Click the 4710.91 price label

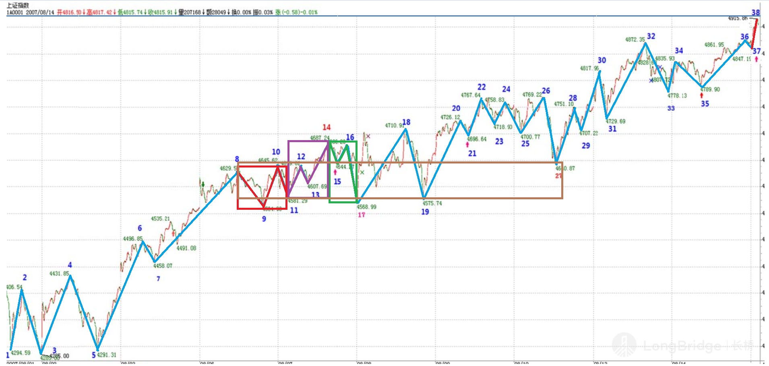coord(395,126)
